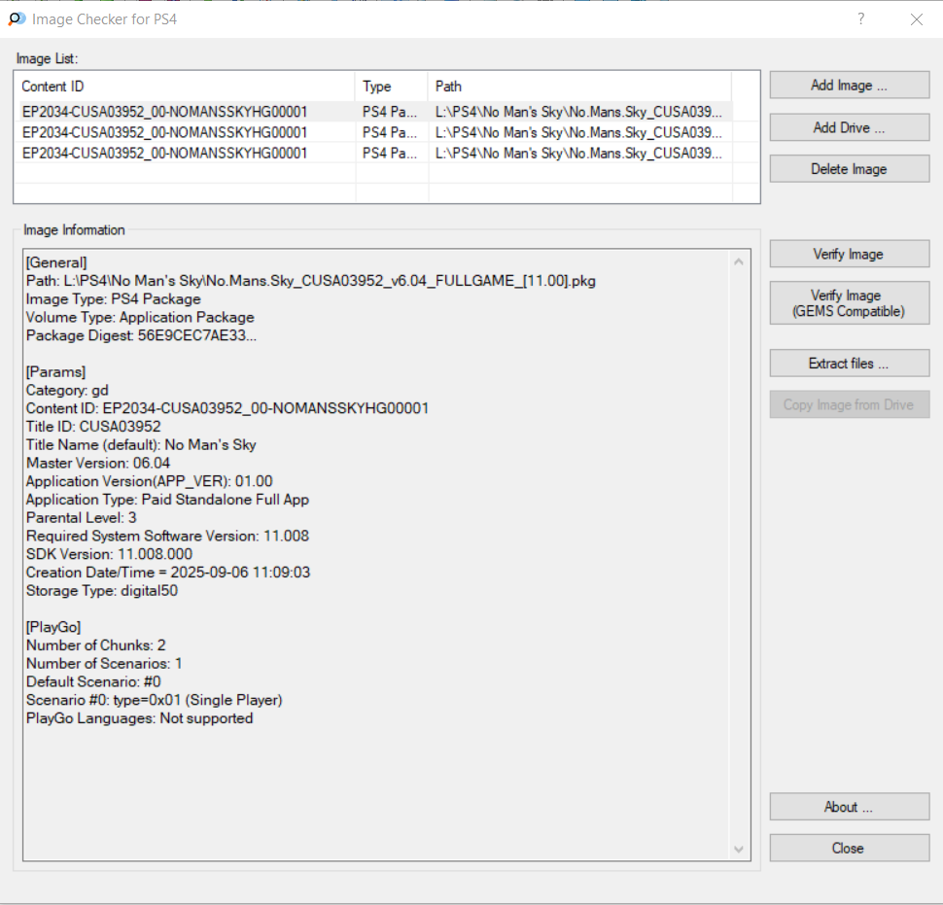This screenshot has width=943, height=905.
Task: Sort by the Path column header
Action: 579,87
